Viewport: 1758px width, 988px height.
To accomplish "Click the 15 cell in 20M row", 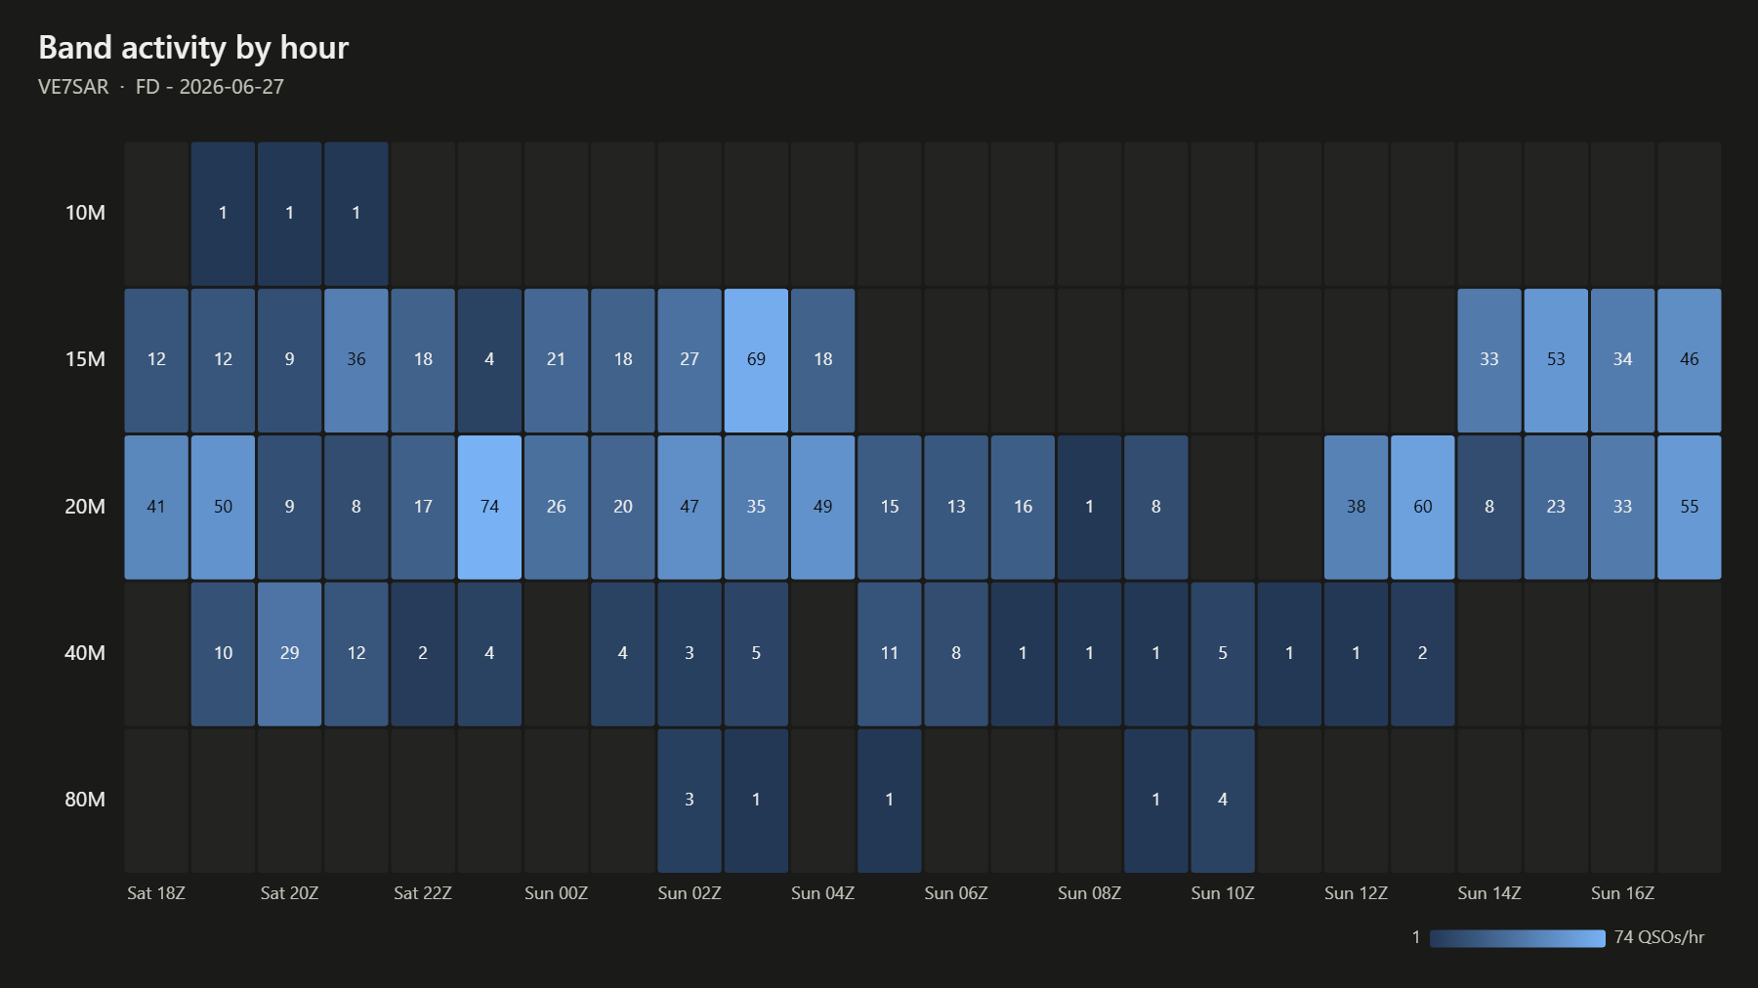I will (889, 507).
